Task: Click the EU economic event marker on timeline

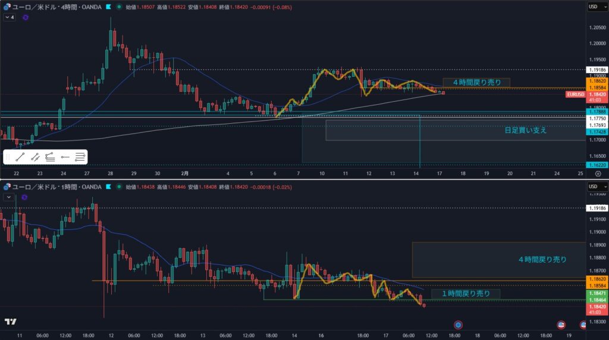Action: (x=459, y=325)
